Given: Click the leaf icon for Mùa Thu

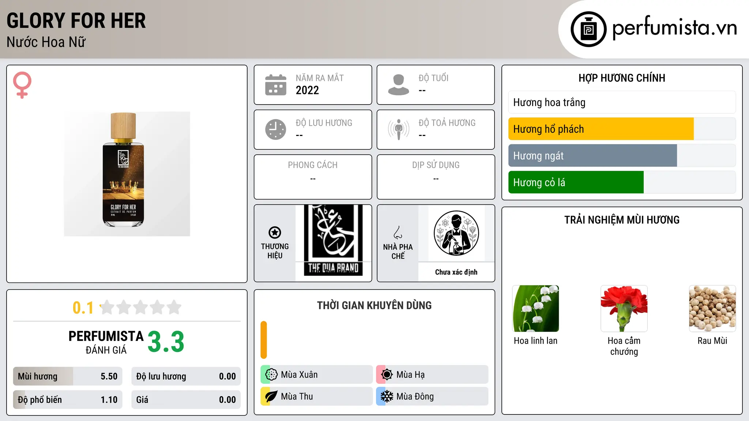Looking at the screenshot, I should (x=271, y=397).
